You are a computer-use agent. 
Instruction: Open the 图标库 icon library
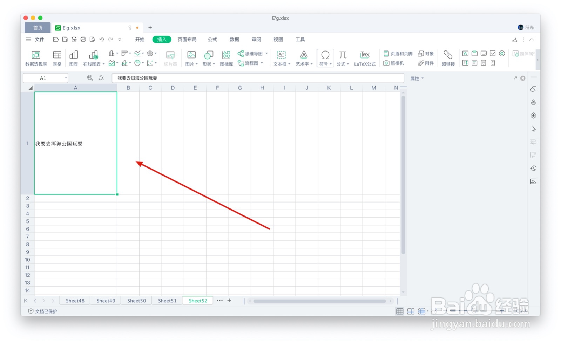[226, 58]
